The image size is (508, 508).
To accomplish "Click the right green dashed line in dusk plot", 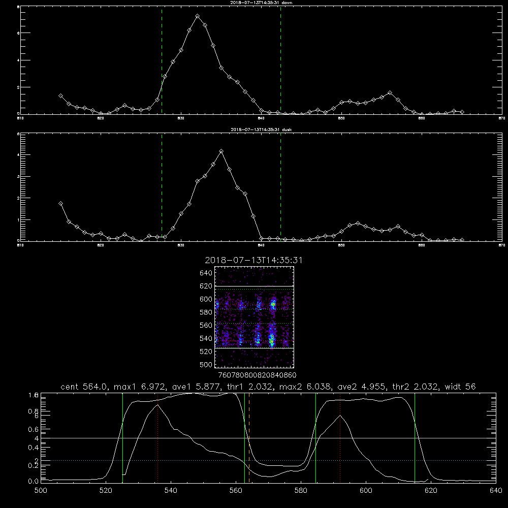I will coord(280,187).
